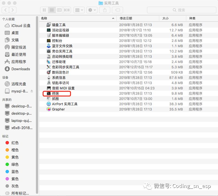Click the Share toolbar button

click(x=105, y=10)
